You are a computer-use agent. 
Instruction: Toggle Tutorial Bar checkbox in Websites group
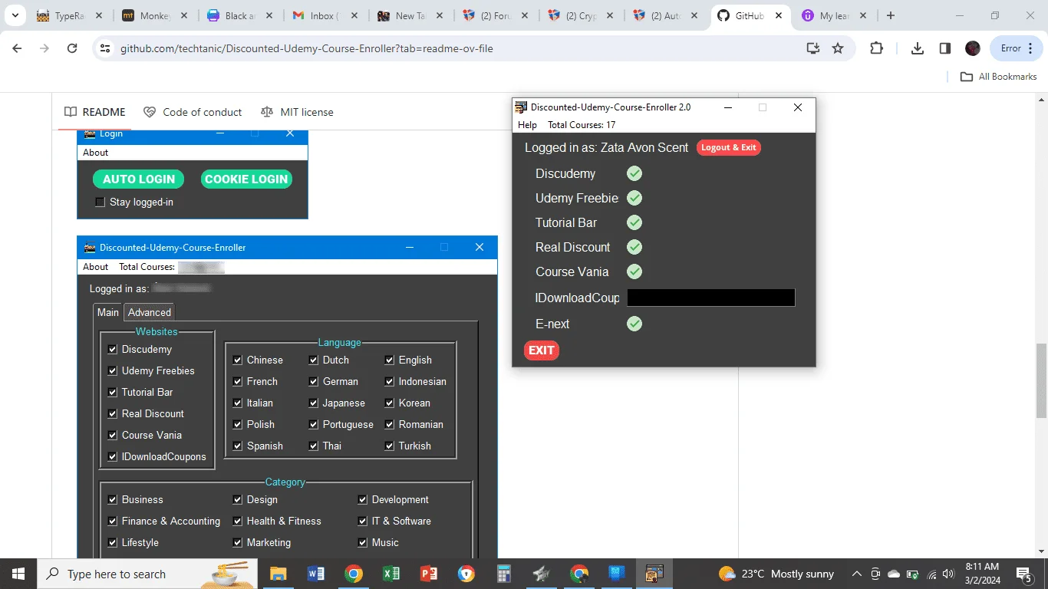[113, 392]
